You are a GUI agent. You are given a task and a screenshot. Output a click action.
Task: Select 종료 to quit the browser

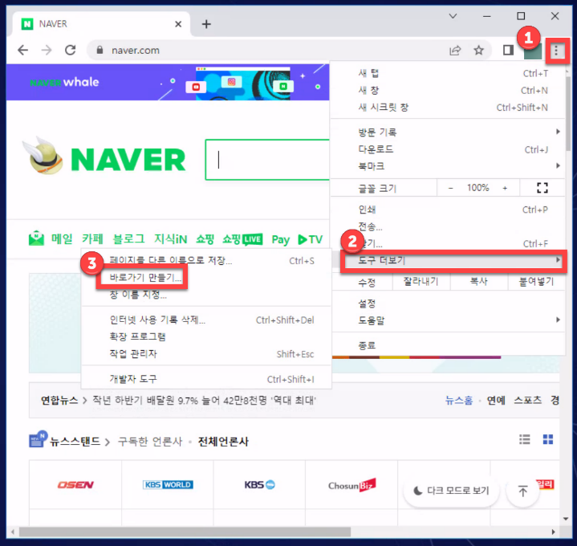click(448, 345)
